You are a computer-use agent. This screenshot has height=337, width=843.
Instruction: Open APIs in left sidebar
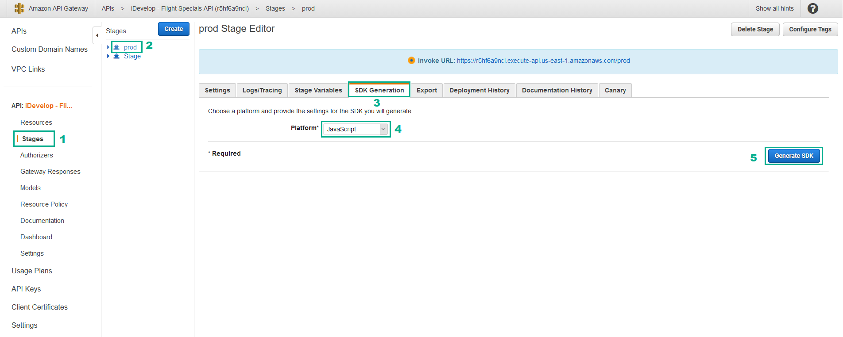point(19,31)
